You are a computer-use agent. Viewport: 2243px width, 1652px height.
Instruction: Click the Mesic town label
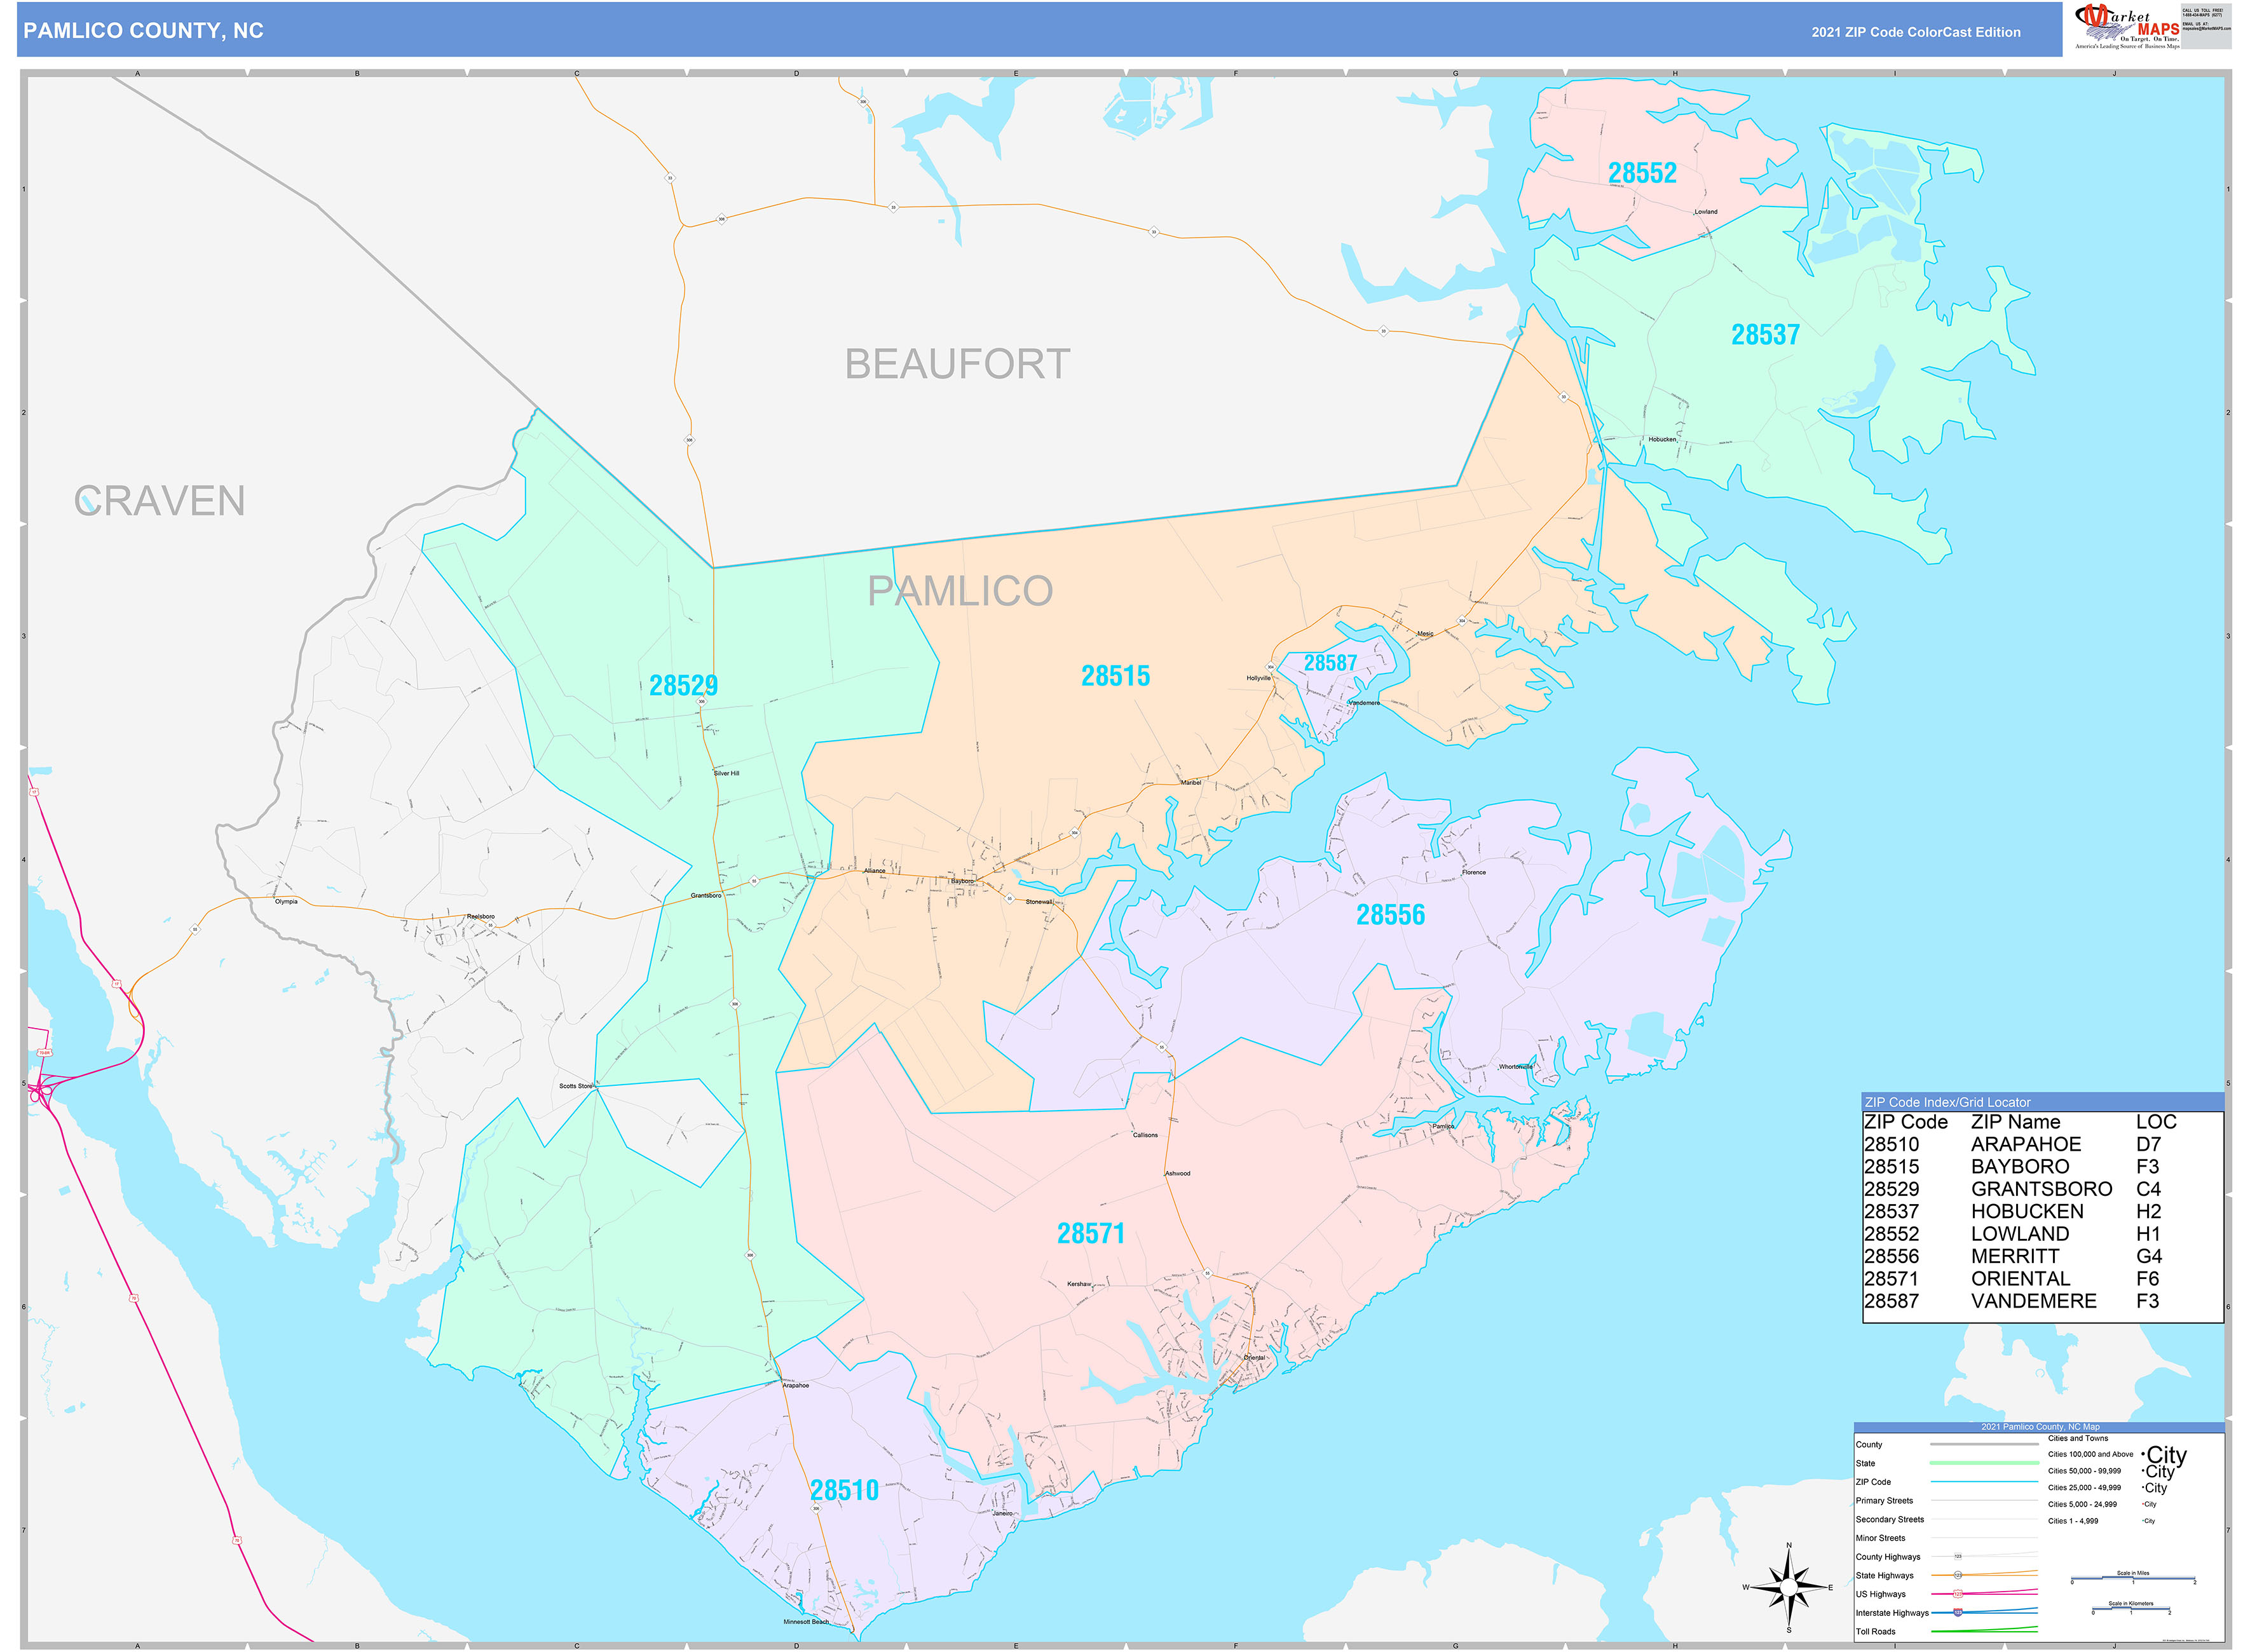click(1424, 634)
